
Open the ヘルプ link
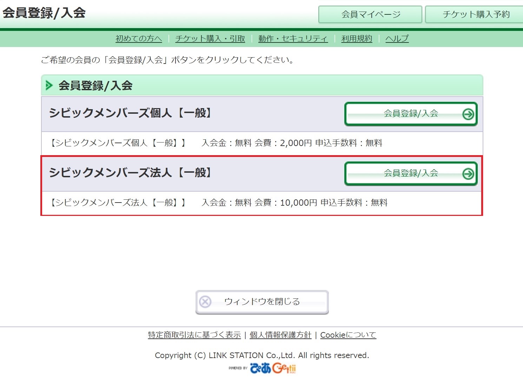397,39
